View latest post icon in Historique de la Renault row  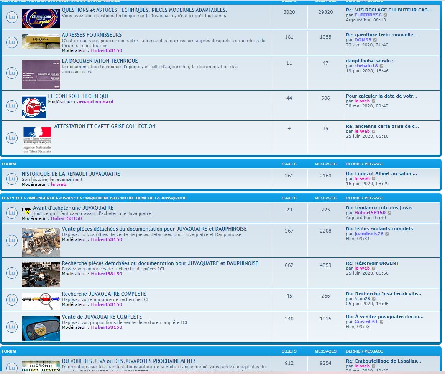(373, 179)
